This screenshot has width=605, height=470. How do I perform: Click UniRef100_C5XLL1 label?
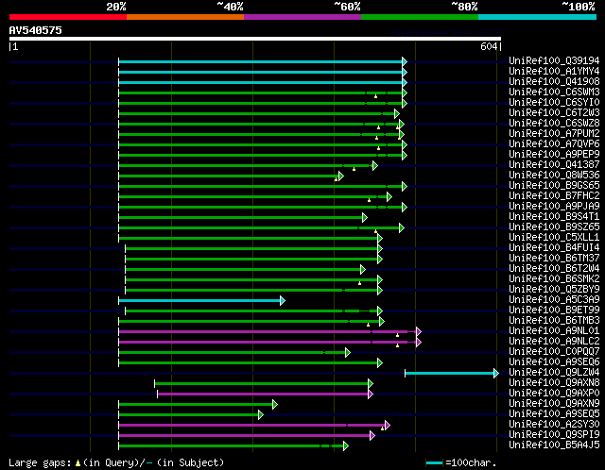(x=554, y=238)
